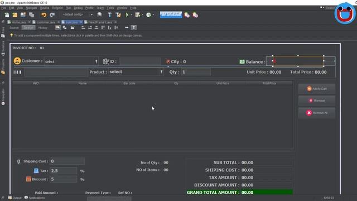The image size is (357, 201).
Task: Click the New File toolbar icon
Action: pos(7,15)
